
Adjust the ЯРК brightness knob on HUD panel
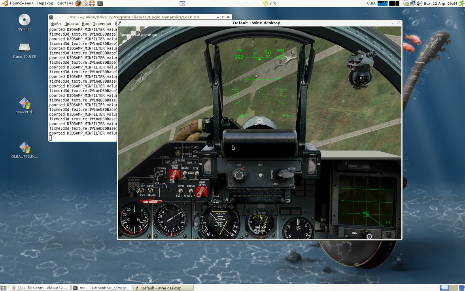tap(239, 175)
